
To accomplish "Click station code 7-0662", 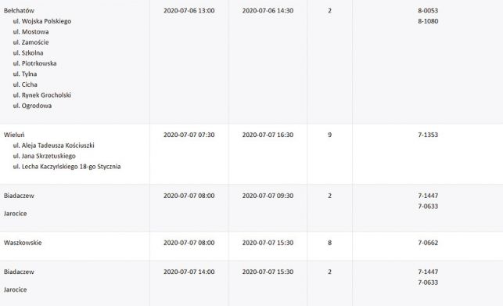I will click(428, 243).
